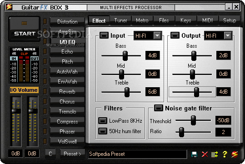Open help via the yellow question mark icon

225,154
